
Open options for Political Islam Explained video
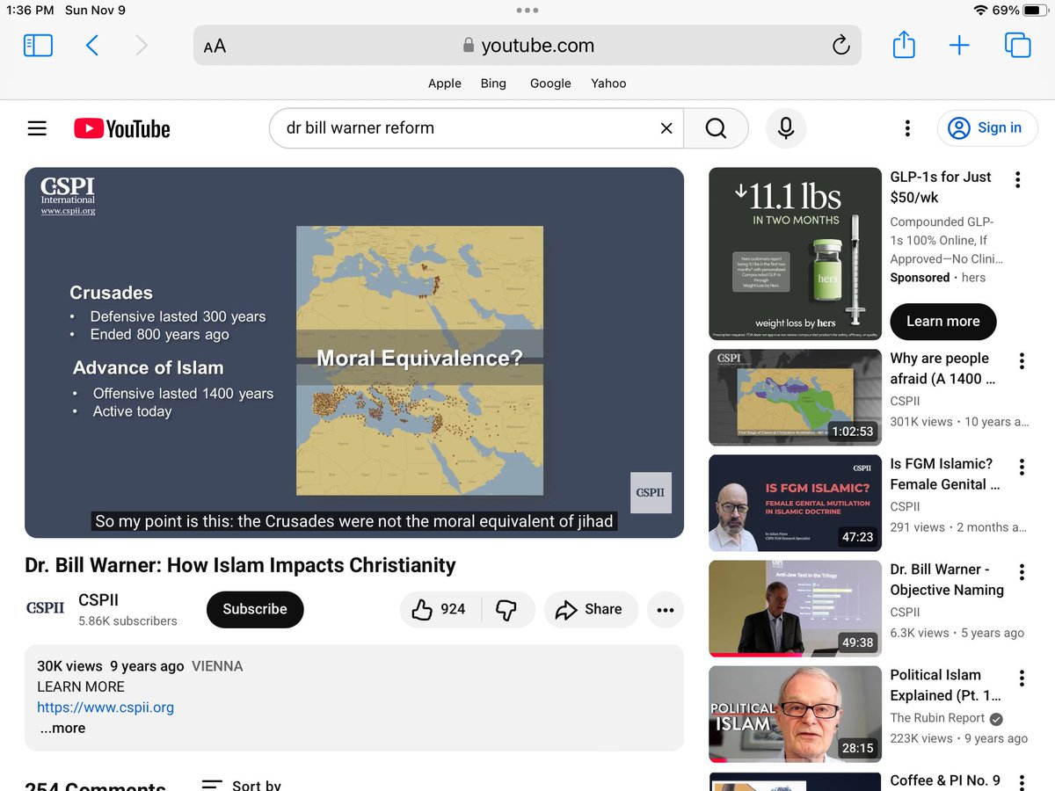tap(1022, 678)
